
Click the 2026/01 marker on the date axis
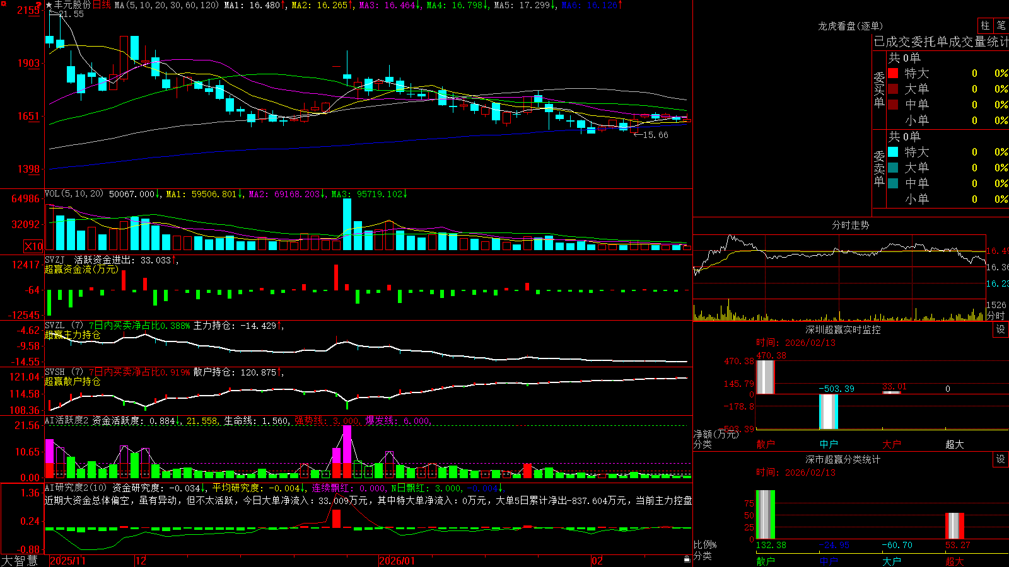(x=397, y=561)
